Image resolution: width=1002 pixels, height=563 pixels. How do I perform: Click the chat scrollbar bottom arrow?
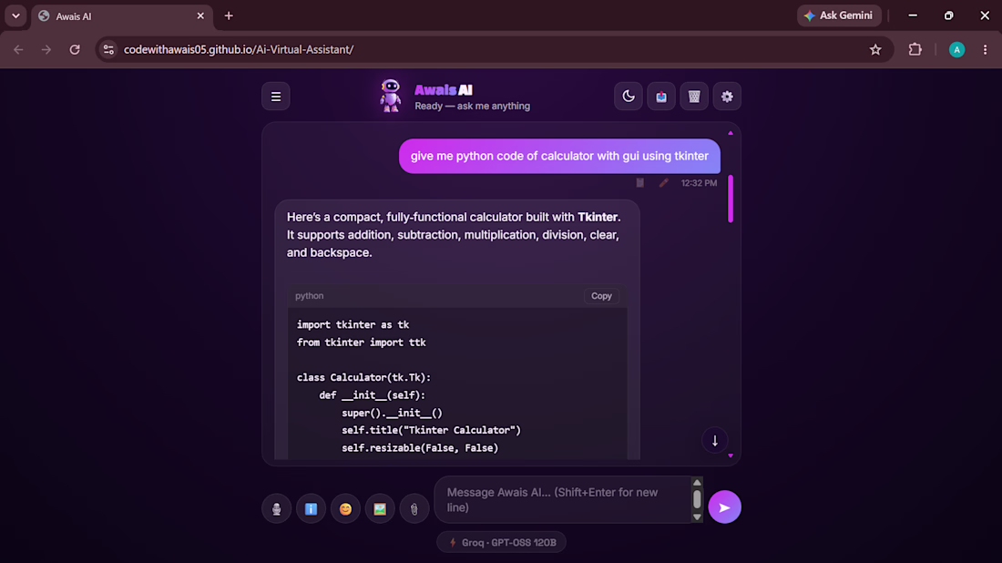click(x=731, y=456)
